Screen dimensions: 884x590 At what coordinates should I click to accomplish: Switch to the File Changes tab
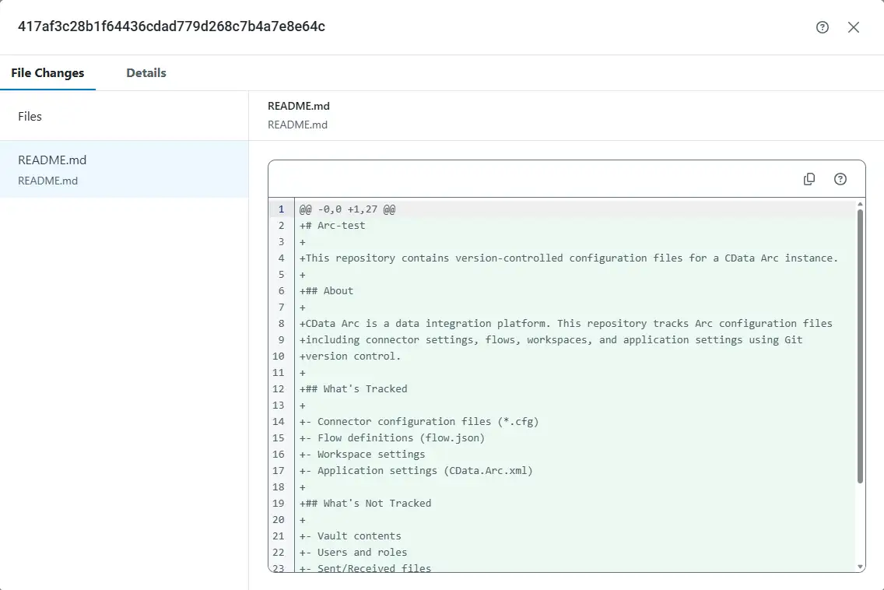click(48, 72)
